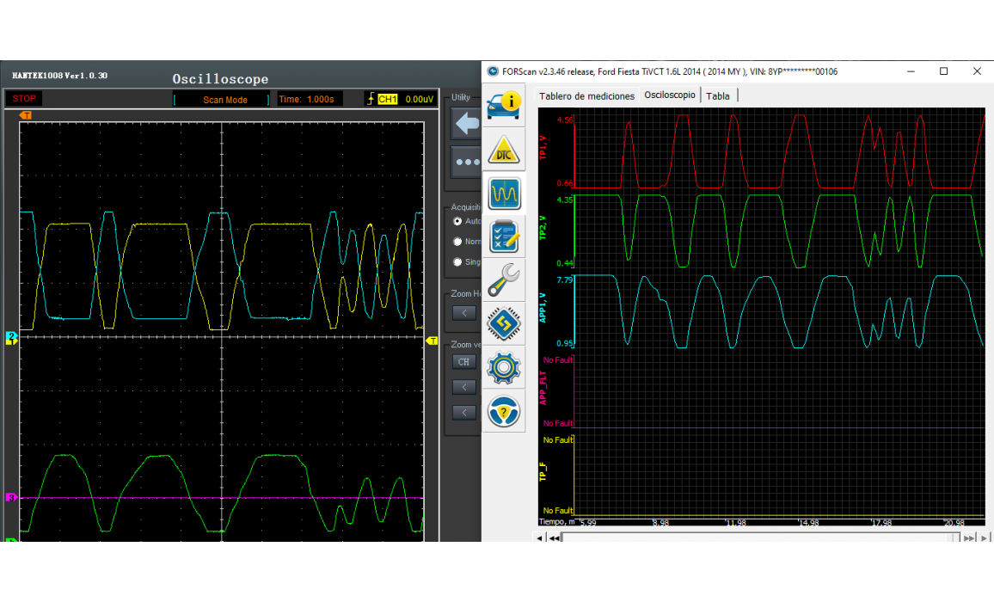Image resolution: width=994 pixels, height=602 pixels.
Task: Open the DTC trouble codes section
Action: tap(504, 149)
